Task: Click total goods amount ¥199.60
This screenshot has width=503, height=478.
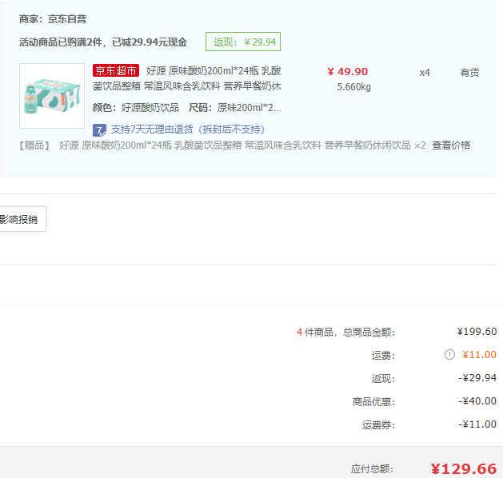Action: (x=477, y=332)
